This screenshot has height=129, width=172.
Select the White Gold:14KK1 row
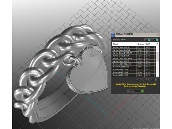point(134,50)
